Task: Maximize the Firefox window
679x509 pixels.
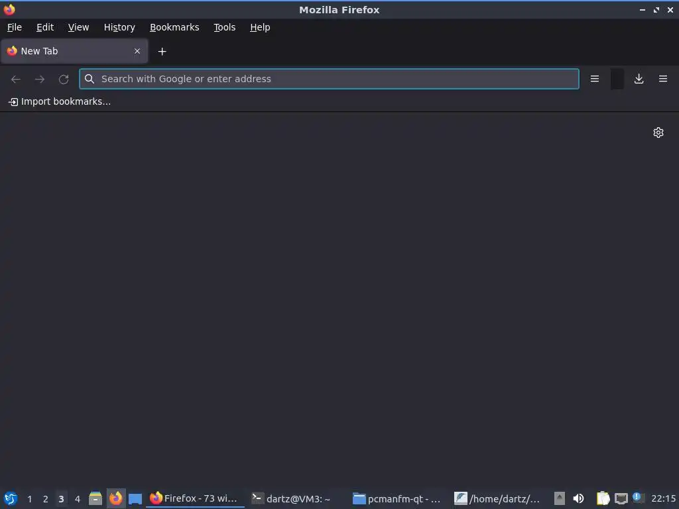Action: 656,9
